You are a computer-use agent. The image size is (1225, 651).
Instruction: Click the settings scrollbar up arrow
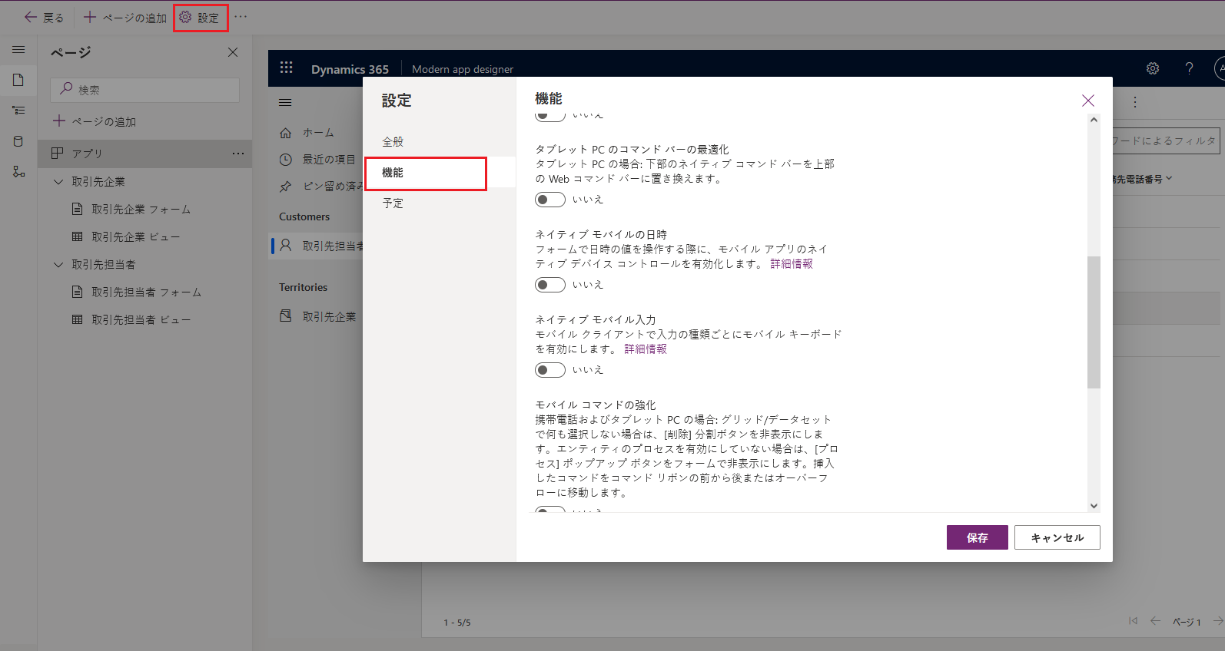1094,120
